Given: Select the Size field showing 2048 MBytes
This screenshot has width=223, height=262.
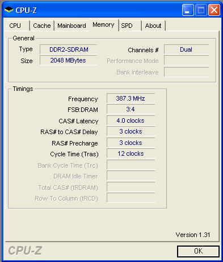Looking at the screenshot, I should tap(69, 60).
